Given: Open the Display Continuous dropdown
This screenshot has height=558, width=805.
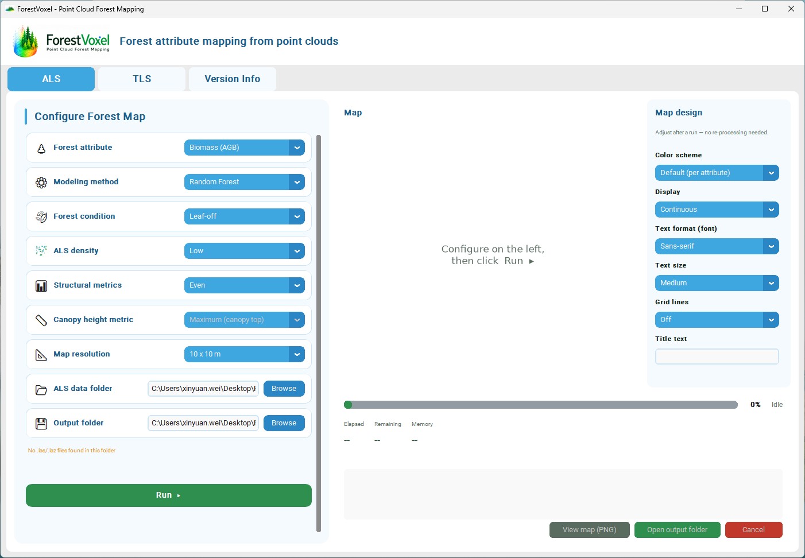Looking at the screenshot, I should coord(717,210).
